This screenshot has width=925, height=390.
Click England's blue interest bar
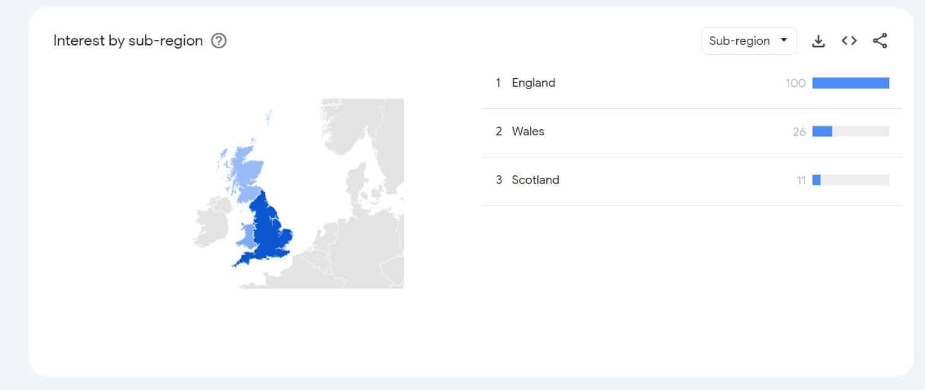click(x=850, y=83)
